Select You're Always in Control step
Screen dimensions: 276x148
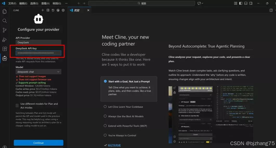pyautogui.click(x=105, y=135)
